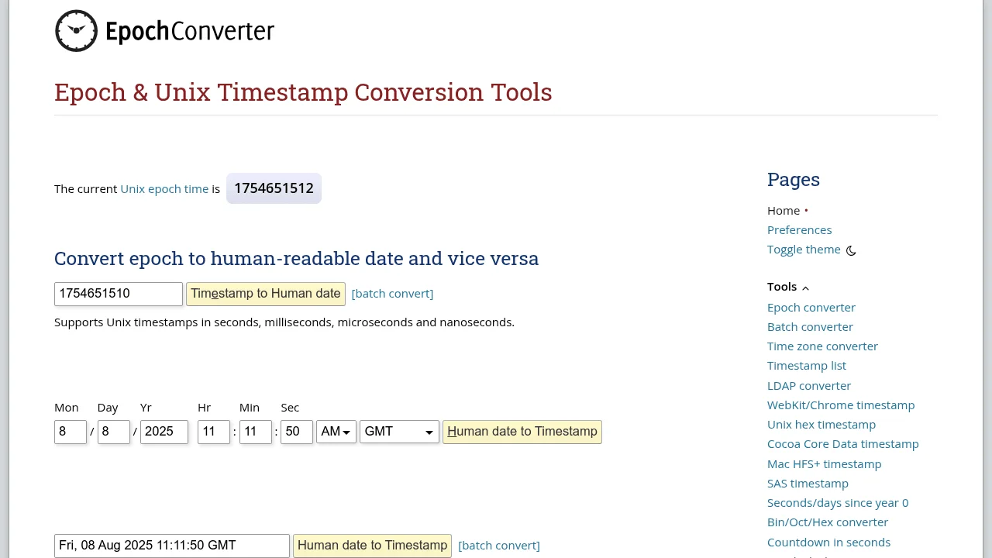Open the LDAP converter link
The height and width of the screenshot is (558, 992).
pyautogui.click(x=809, y=386)
